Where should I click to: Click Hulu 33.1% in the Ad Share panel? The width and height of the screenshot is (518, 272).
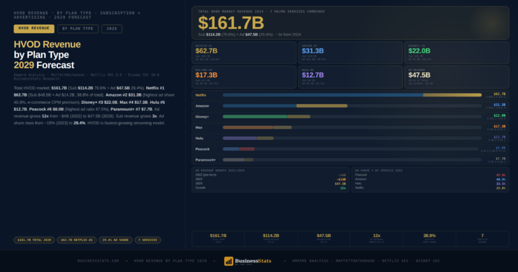tap(430, 184)
